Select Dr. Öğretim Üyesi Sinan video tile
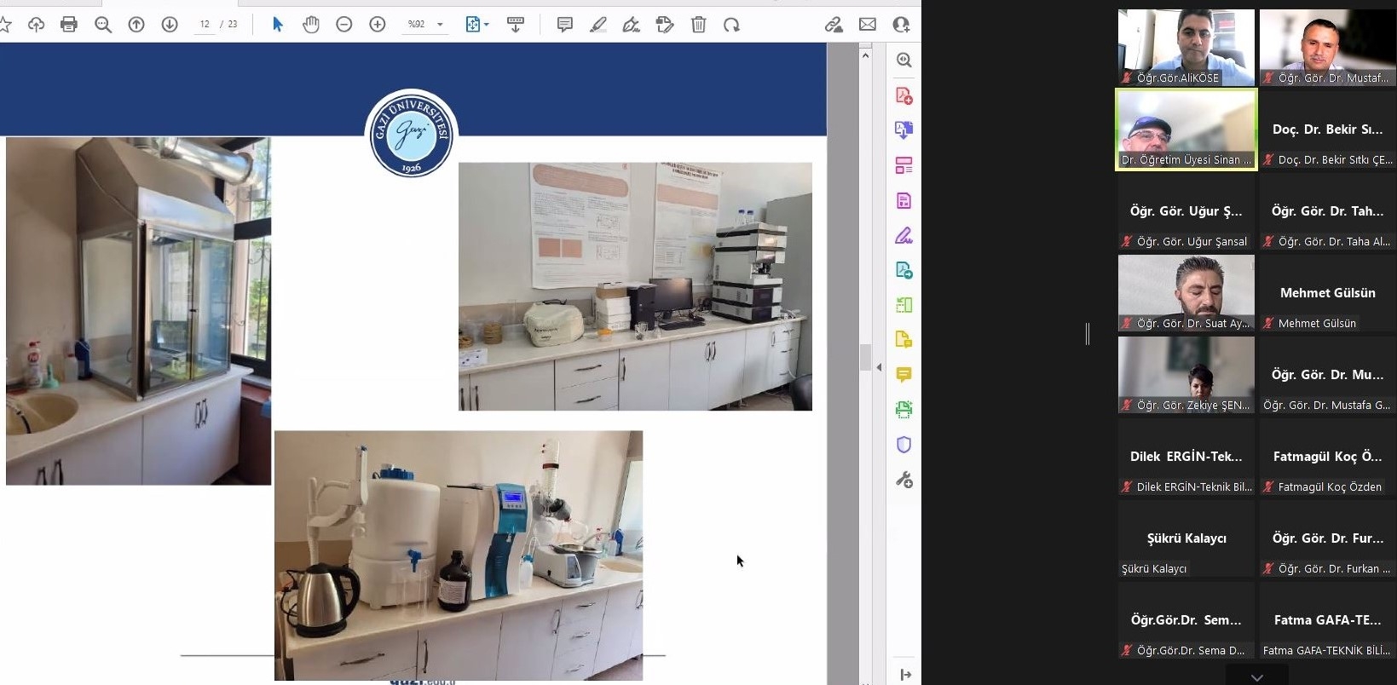This screenshot has height=685, width=1397. point(1186,130)
